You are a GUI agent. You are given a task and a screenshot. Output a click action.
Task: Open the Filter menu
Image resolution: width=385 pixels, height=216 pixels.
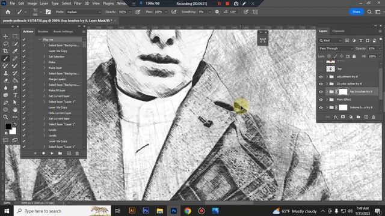(78, 4)
